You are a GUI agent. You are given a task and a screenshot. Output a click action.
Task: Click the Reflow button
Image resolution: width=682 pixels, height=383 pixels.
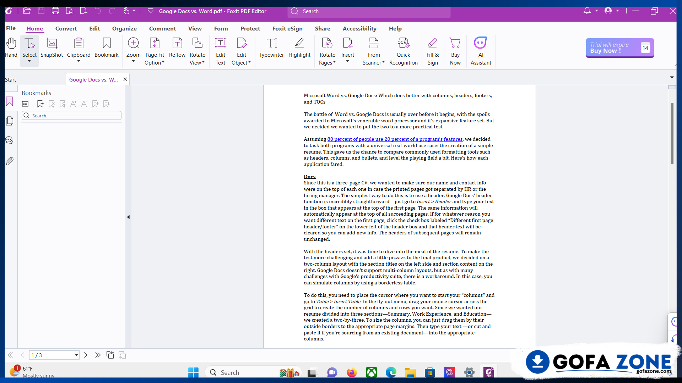(x=177, y=48)
